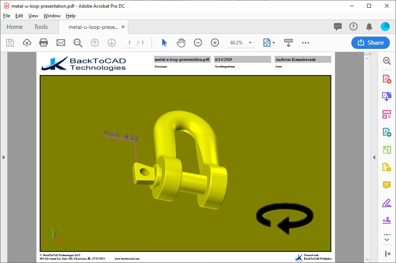
Task: Open the View menu
Action: click(x=33, y=16)
